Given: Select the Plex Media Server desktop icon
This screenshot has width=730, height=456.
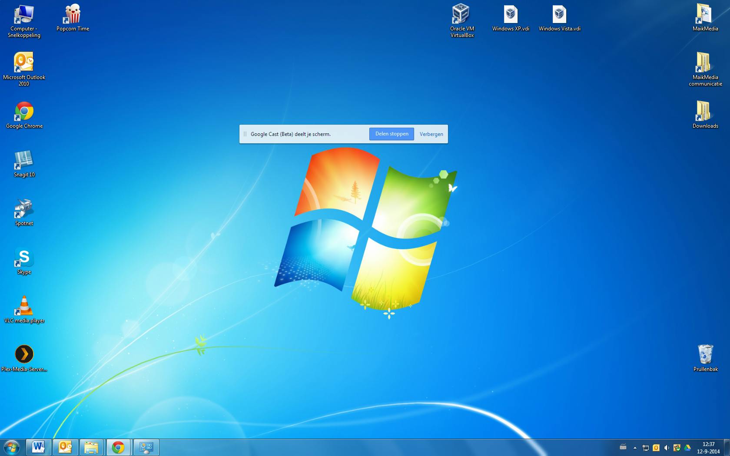Looking at the screenshot, I should pos(24,359).
